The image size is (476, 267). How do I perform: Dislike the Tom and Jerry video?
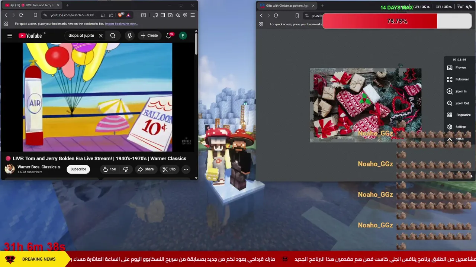coord(126,169)
